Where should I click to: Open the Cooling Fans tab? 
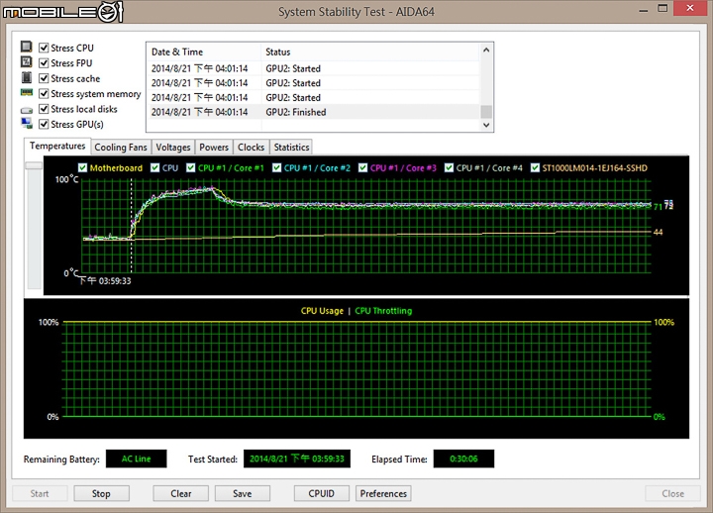pyautogui.click(x=121, y=148)
